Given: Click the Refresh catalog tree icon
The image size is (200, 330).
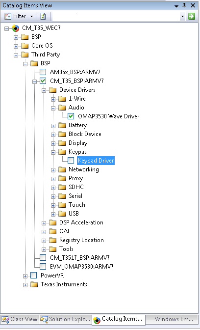Looking at the screenshot, I should 43,16.
